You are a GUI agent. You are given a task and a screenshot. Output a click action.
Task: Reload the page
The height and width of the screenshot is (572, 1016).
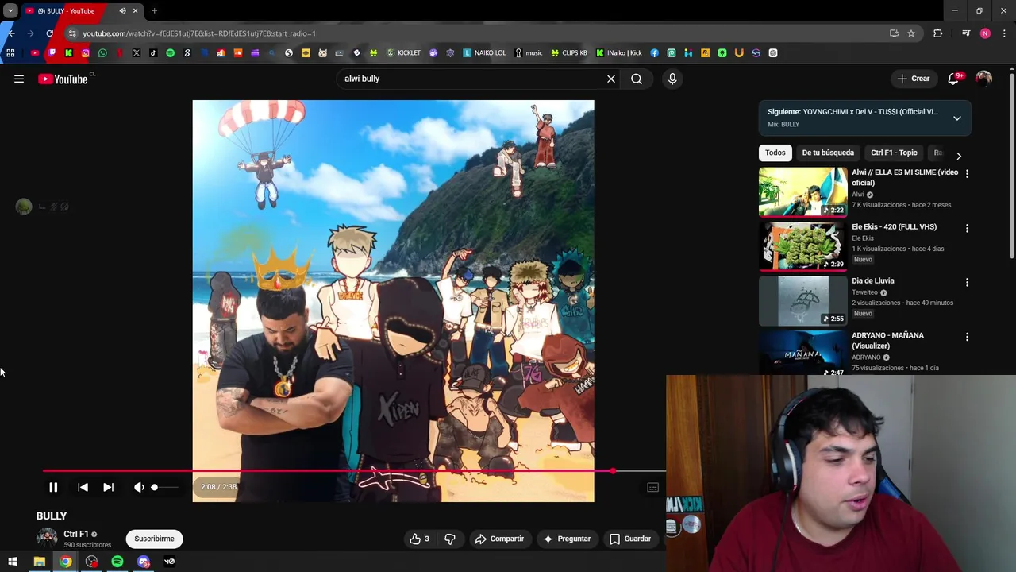pyautogui.click(x=49, y=33)
